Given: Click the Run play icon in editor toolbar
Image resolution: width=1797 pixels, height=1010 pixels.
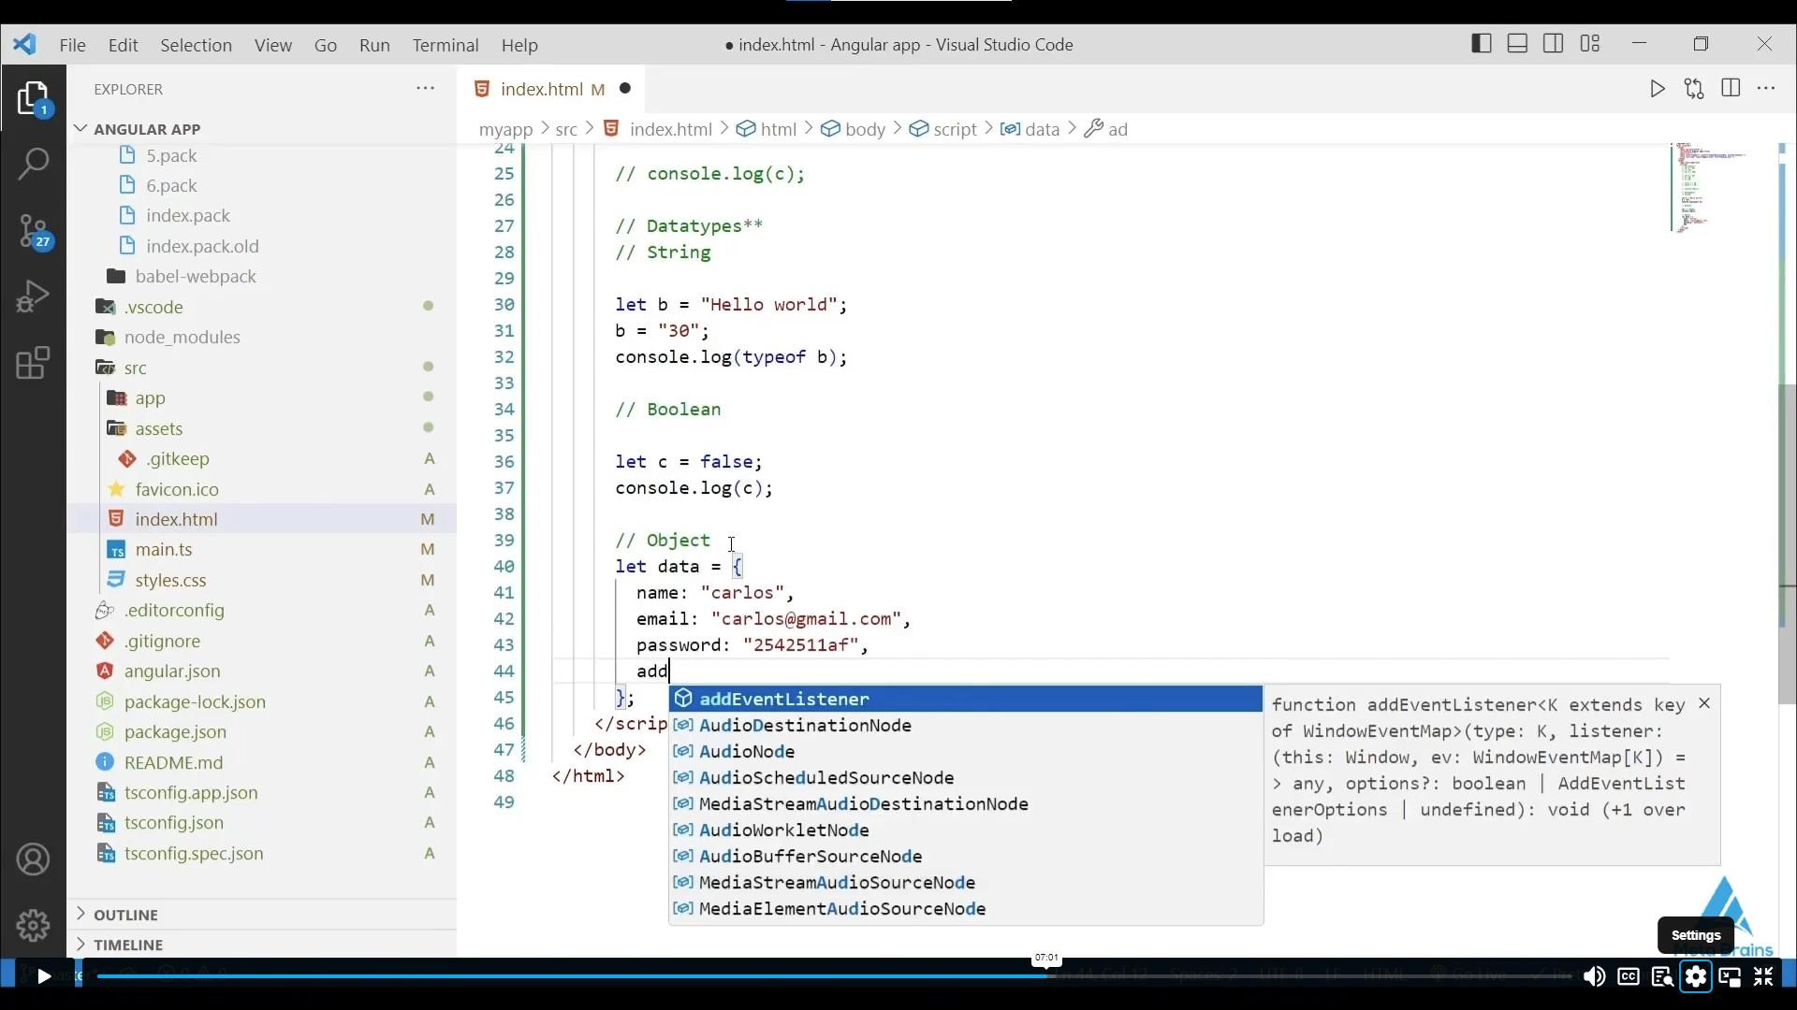Looking at the screenshot, I should [x=1658, y=89].
